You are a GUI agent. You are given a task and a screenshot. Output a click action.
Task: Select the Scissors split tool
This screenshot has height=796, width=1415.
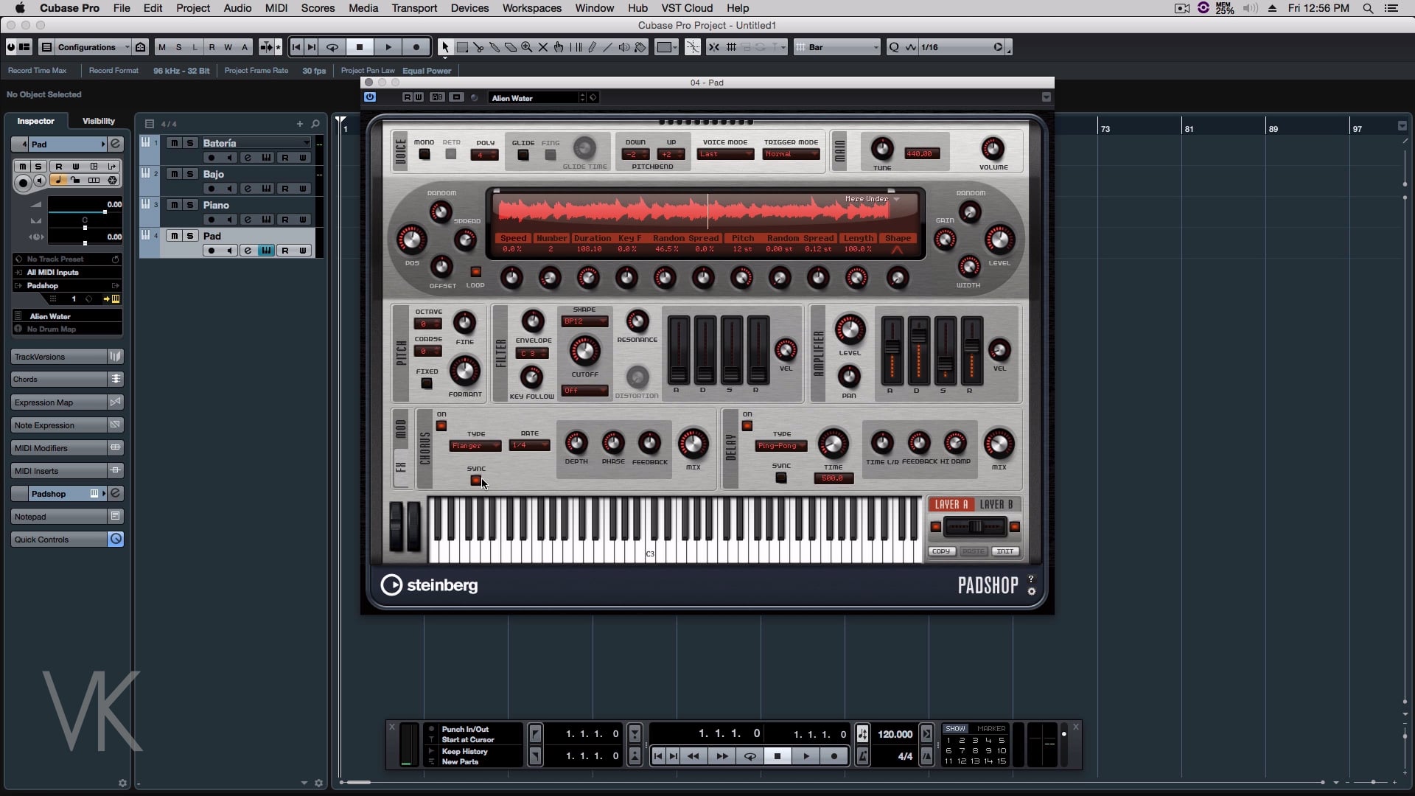[x=478, y=47]
